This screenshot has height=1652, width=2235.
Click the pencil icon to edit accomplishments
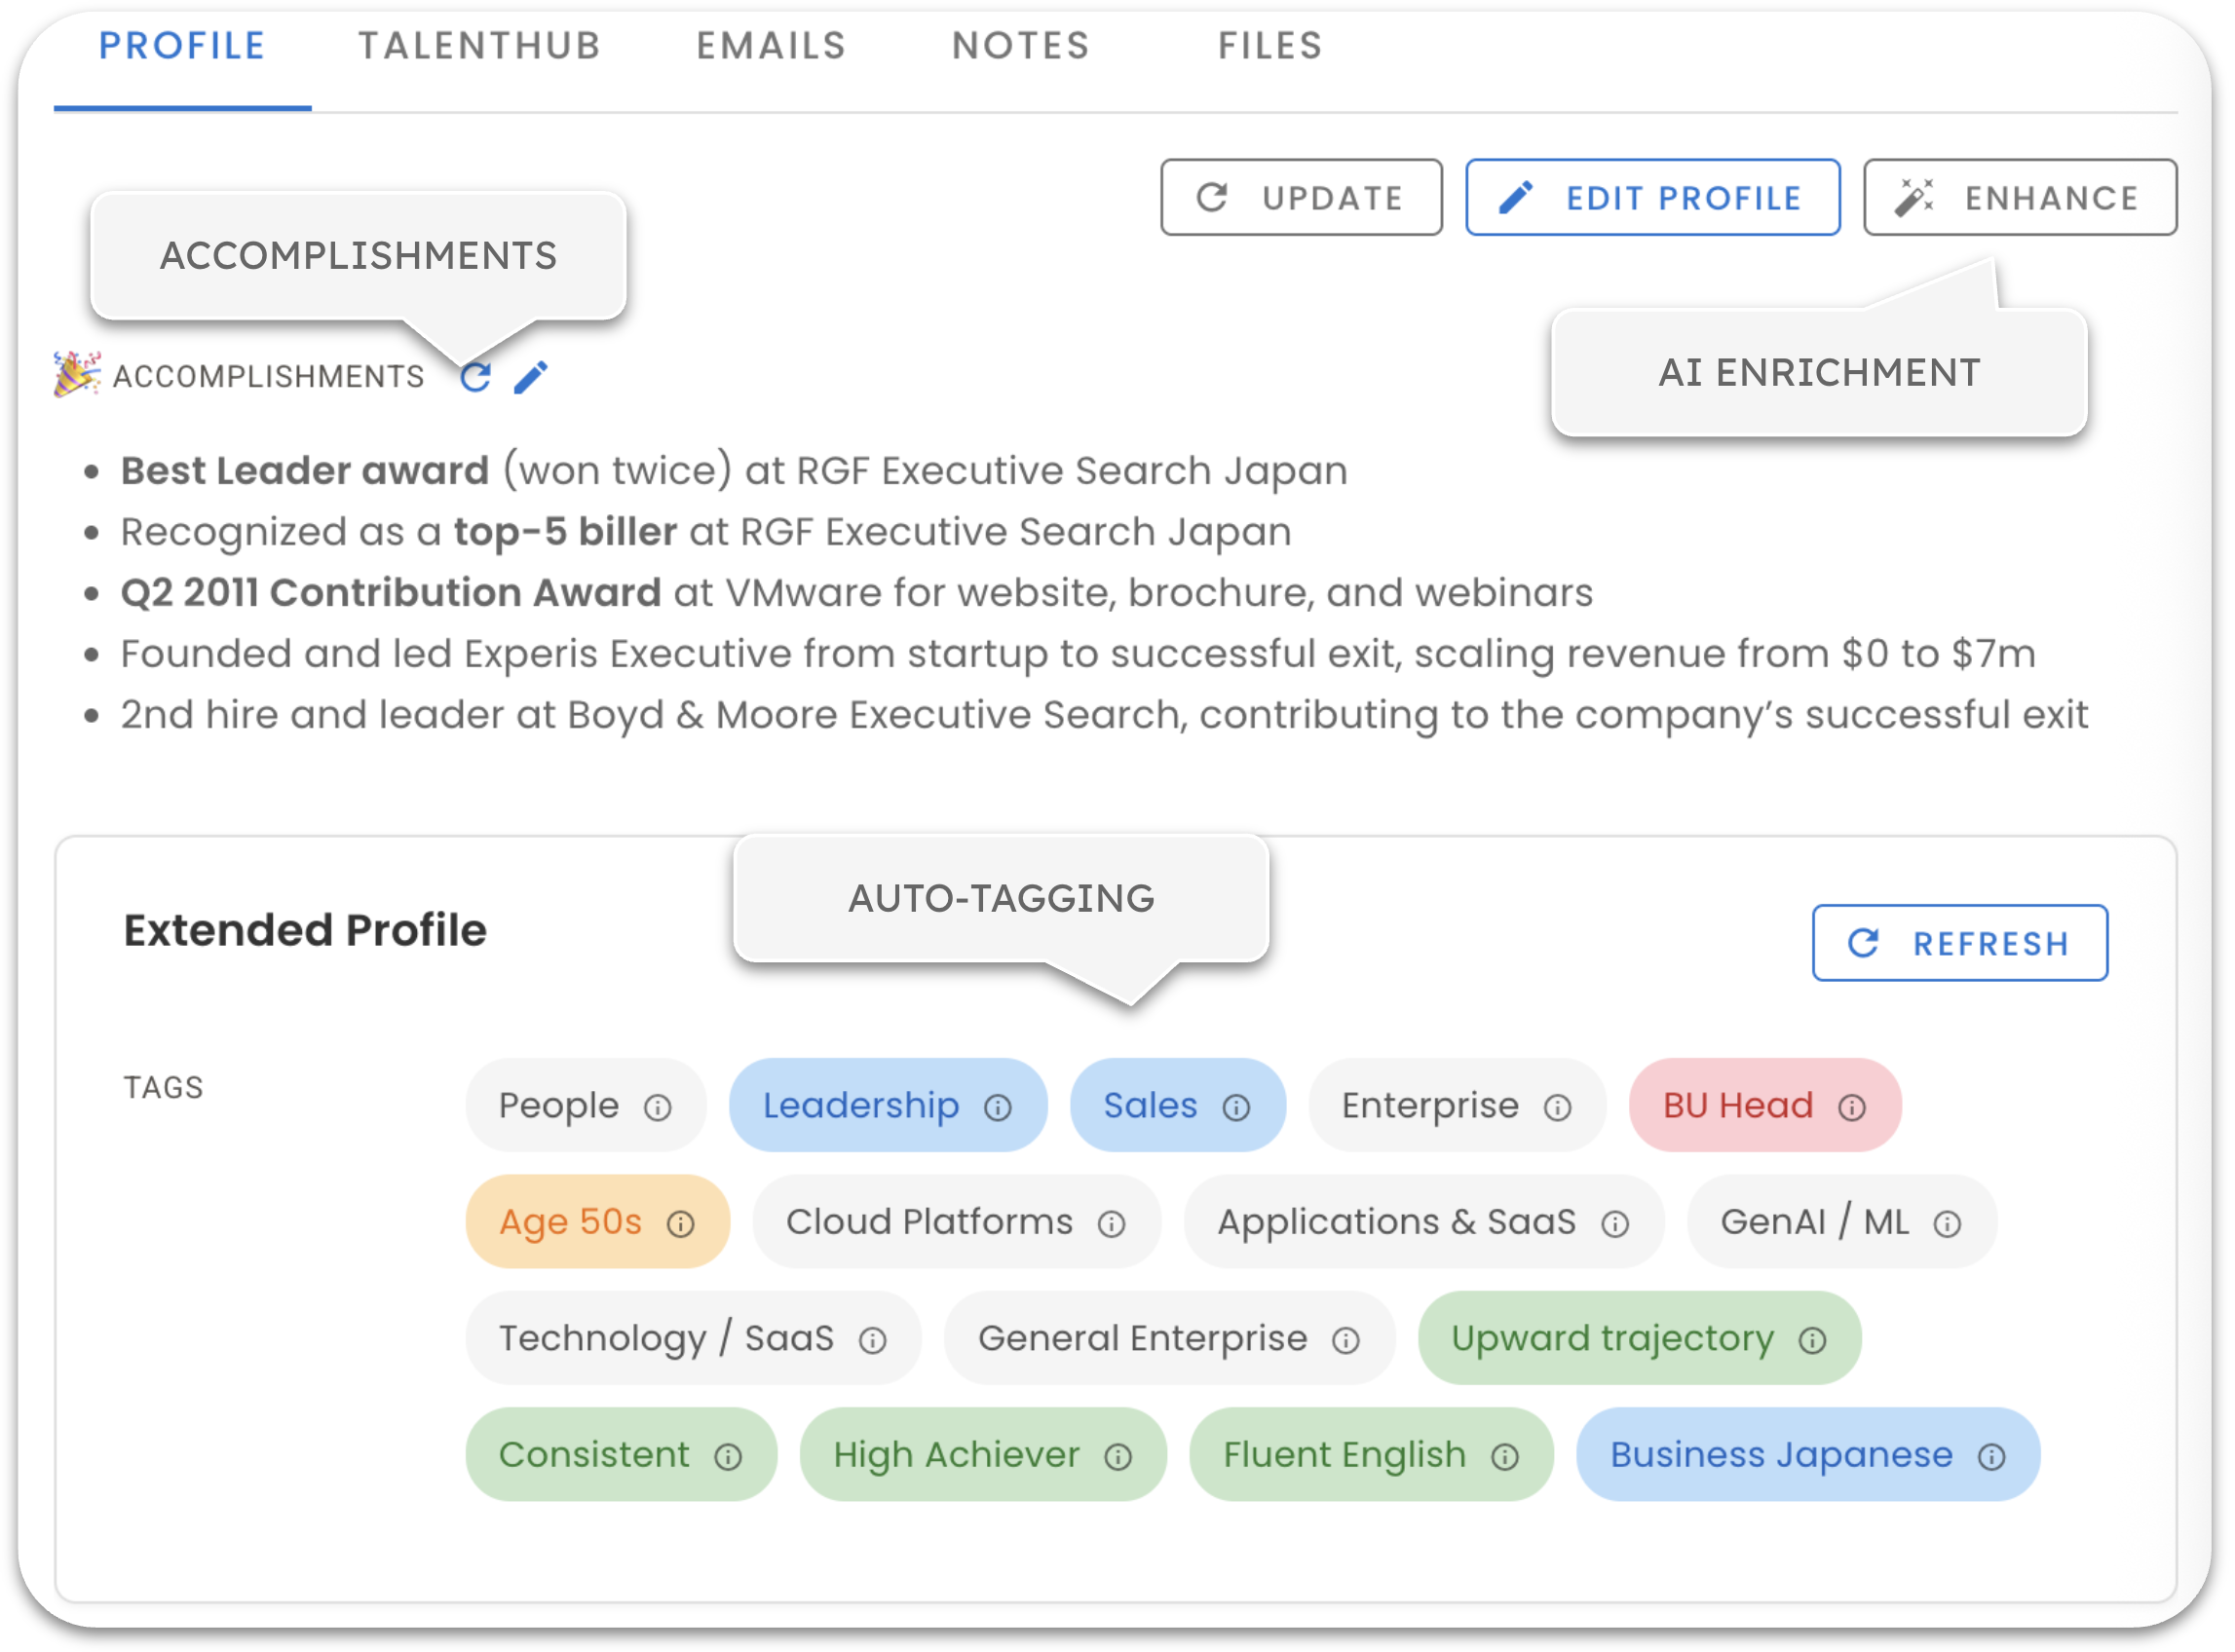click(x=531, y=377)
